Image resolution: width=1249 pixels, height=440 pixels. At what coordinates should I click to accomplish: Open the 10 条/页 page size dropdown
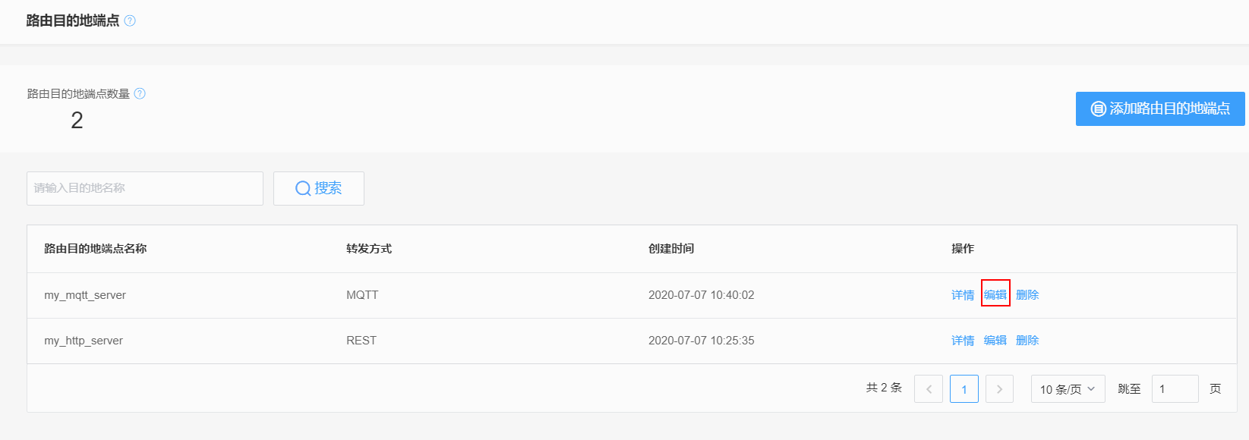[x=1068, y=388]
